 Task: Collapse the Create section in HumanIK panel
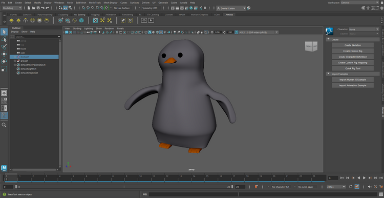[328, 40]
